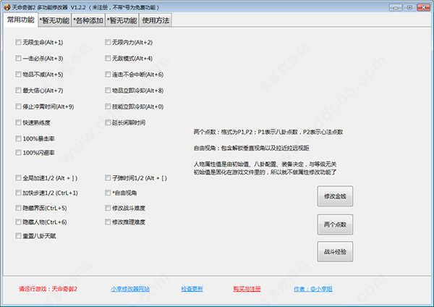The width and height of the screenshot is (434, 307).
Task: Turn on 无敌模式(Alt+4)
Action: (108, 58)
